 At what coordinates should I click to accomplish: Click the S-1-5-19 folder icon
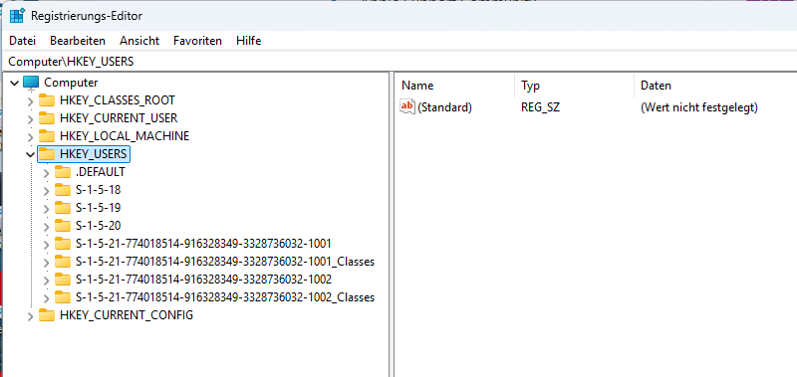click(x=63, y=208)
